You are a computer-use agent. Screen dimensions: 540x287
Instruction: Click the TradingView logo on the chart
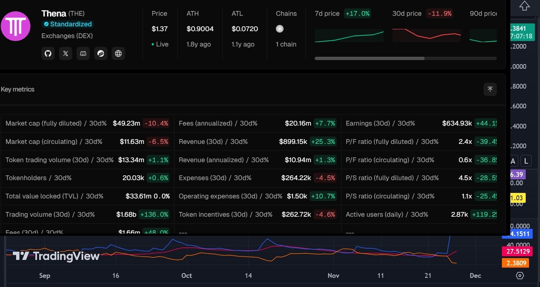tap(56, 256)
